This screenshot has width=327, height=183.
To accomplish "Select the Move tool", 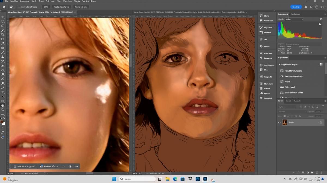I will pos(3,17).
